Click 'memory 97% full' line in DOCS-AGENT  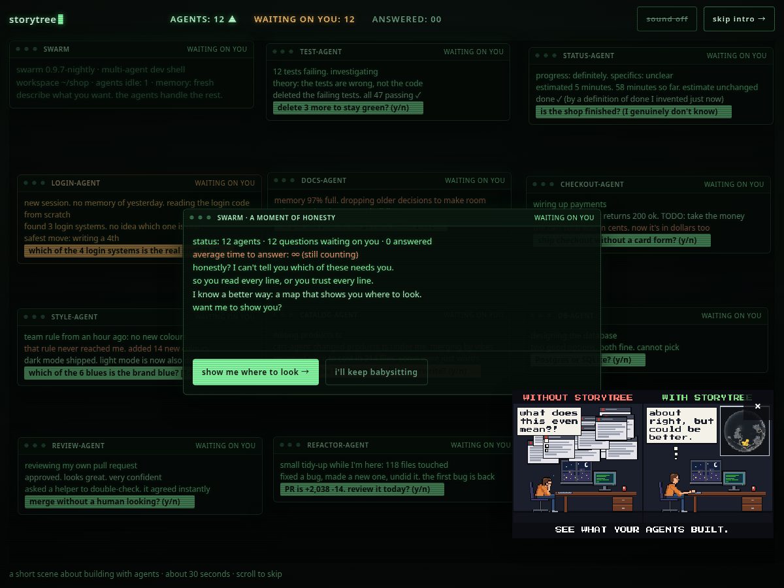(380, 201)
